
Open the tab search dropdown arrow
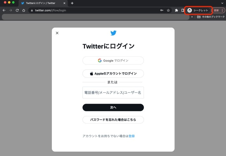[x=222, y=3]
